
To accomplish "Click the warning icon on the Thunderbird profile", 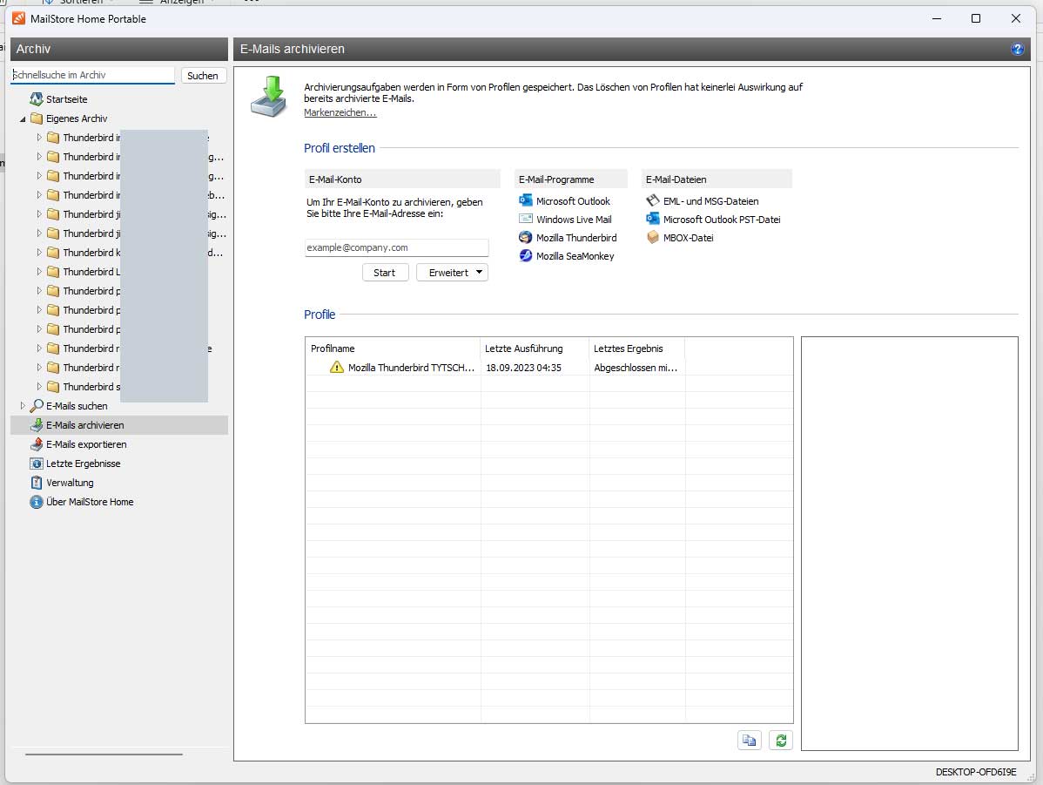I will (x=337, y=367).
